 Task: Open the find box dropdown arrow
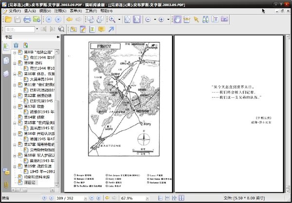[x=37, y=29]
